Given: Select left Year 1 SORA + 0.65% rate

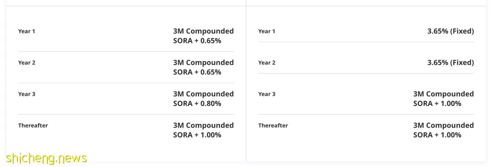Looking at the screenshot, I should 204,36.
